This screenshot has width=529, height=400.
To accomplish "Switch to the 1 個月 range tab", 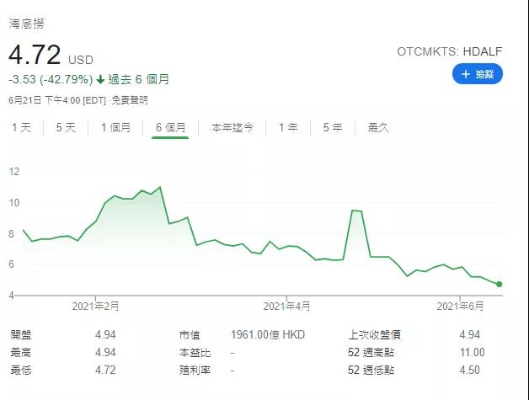I will (115, 127).
